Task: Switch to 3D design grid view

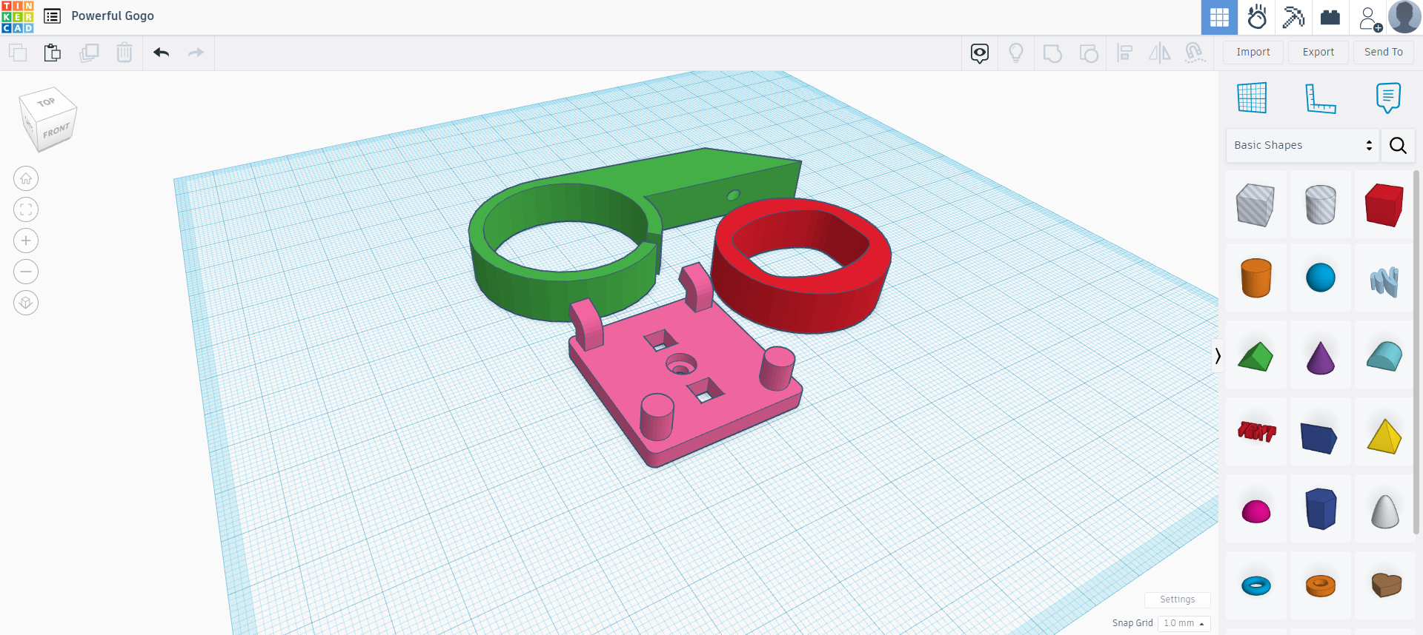Action: point(1219,17)
